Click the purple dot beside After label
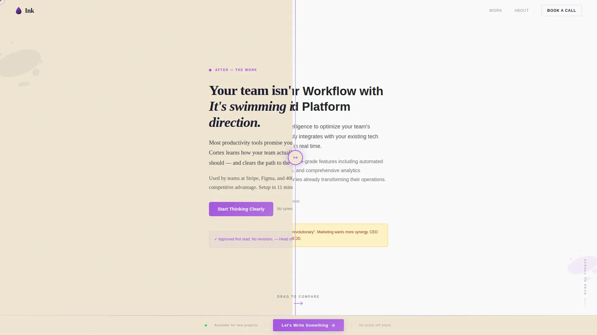The height and width of the screenshot is (335, 597). (210, 70)
